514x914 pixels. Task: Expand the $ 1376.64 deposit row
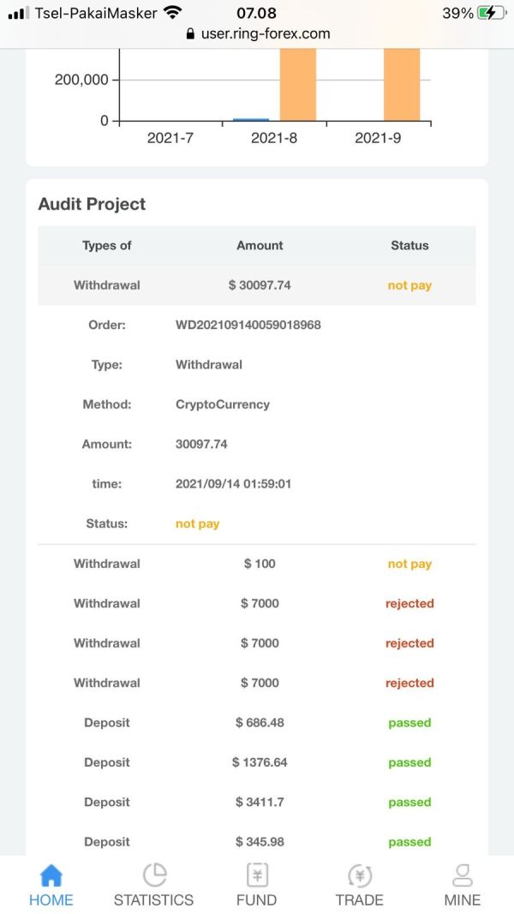[257, 762]
